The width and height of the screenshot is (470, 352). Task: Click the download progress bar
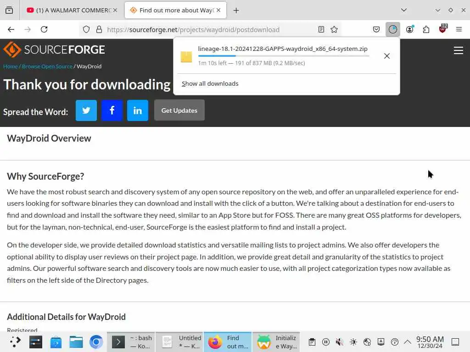click(284, 56)
